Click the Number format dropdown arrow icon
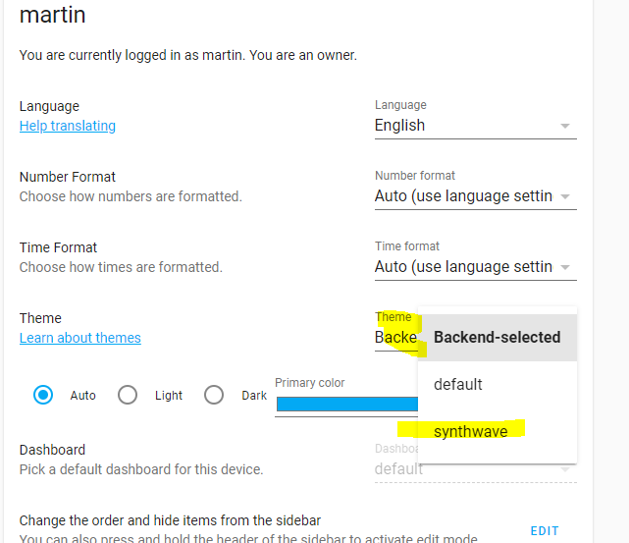The height and width of the screenshot is (543, 629). (x=565, y=196)
